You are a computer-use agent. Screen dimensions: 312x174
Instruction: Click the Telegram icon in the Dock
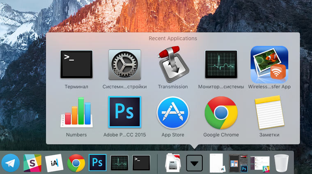(x=11, y=163)
